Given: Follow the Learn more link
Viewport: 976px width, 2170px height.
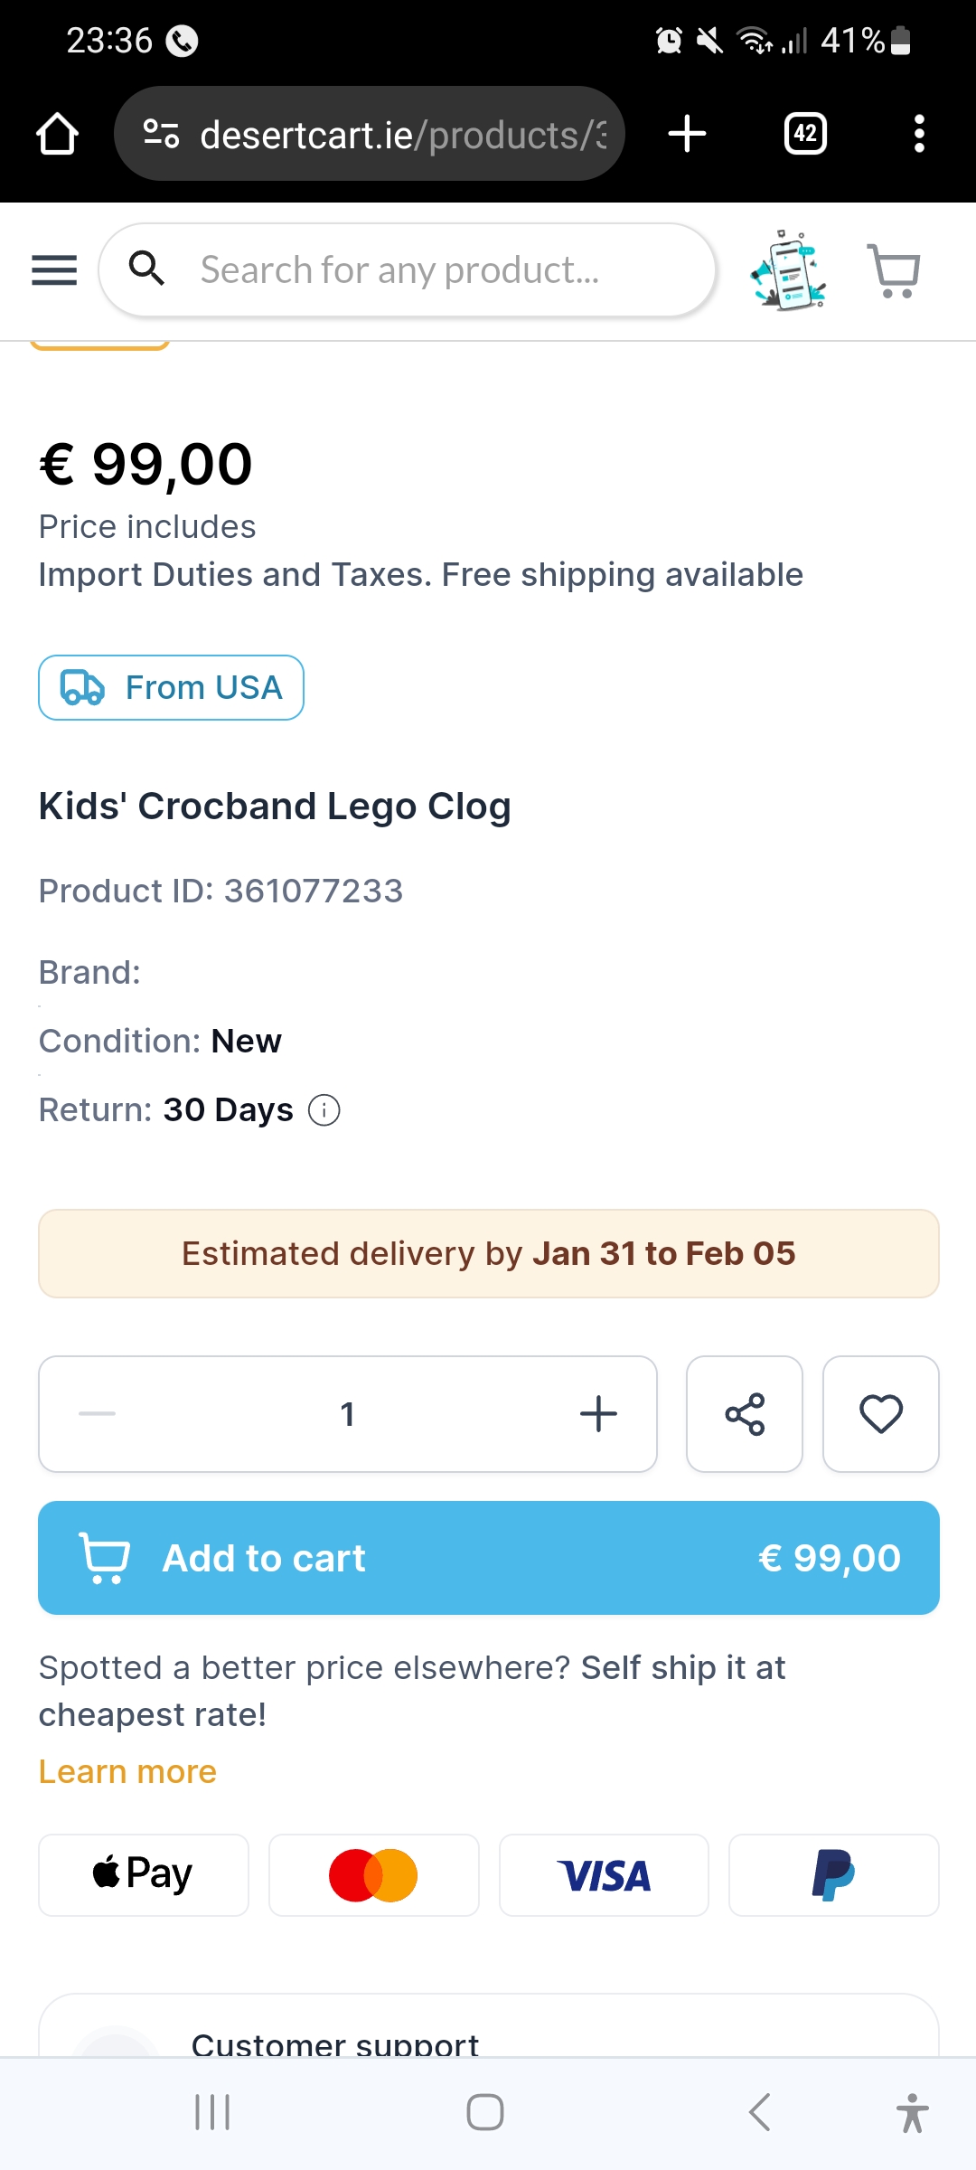Looking at the screenshot, I should (127, 1771).
